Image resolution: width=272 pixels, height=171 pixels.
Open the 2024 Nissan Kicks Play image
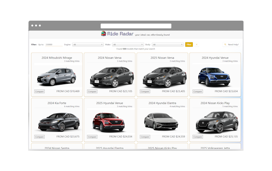pos(217,122)
